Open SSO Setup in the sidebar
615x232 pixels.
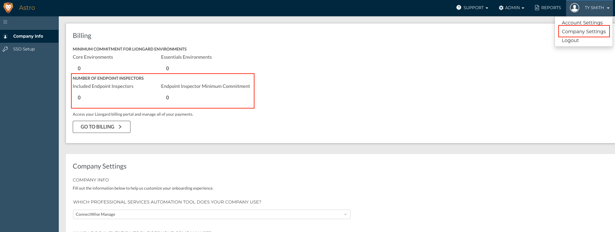[29, 49]
